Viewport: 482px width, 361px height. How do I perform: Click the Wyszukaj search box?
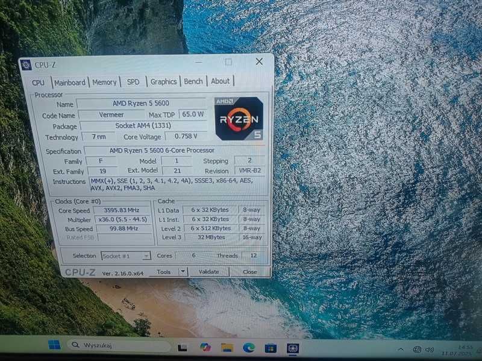(119, 345)
